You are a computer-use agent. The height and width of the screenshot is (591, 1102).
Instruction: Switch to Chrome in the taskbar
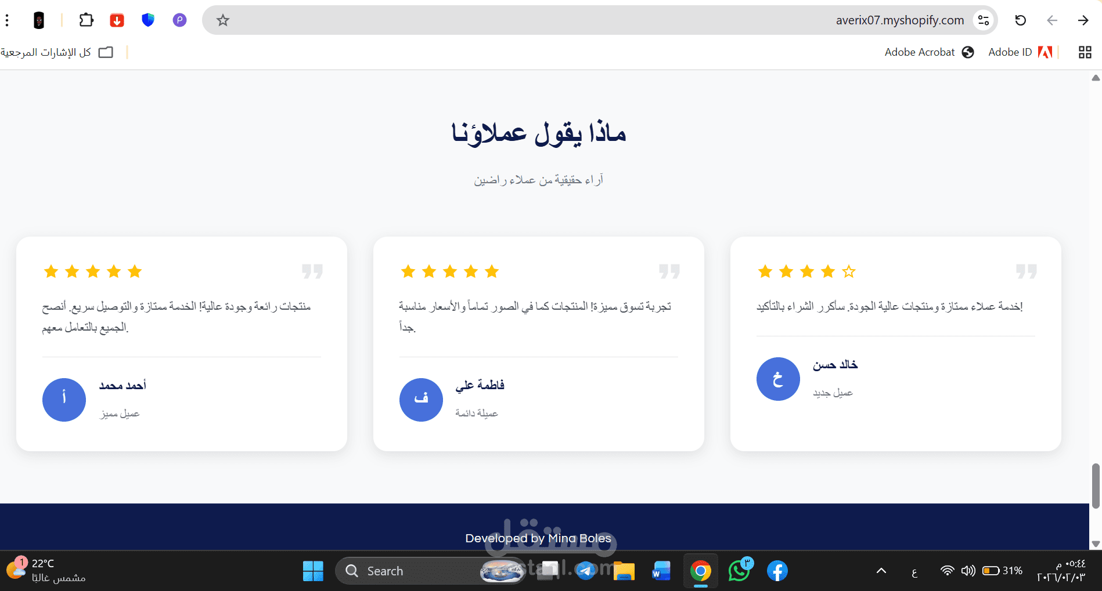(x=701, y=571)
